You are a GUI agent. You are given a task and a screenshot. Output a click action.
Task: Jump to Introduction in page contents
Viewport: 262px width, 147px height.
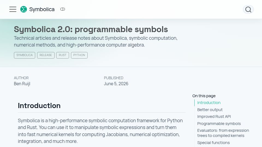click(209, 103)
